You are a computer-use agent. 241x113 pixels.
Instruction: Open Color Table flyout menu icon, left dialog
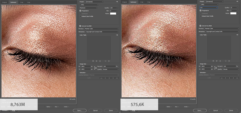[x=117, y=35]
